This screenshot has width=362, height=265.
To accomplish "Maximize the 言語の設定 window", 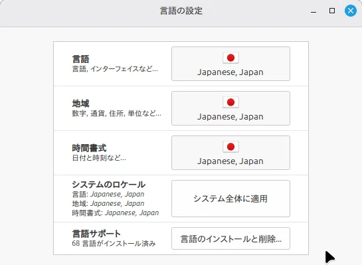I will click(332, 11).
